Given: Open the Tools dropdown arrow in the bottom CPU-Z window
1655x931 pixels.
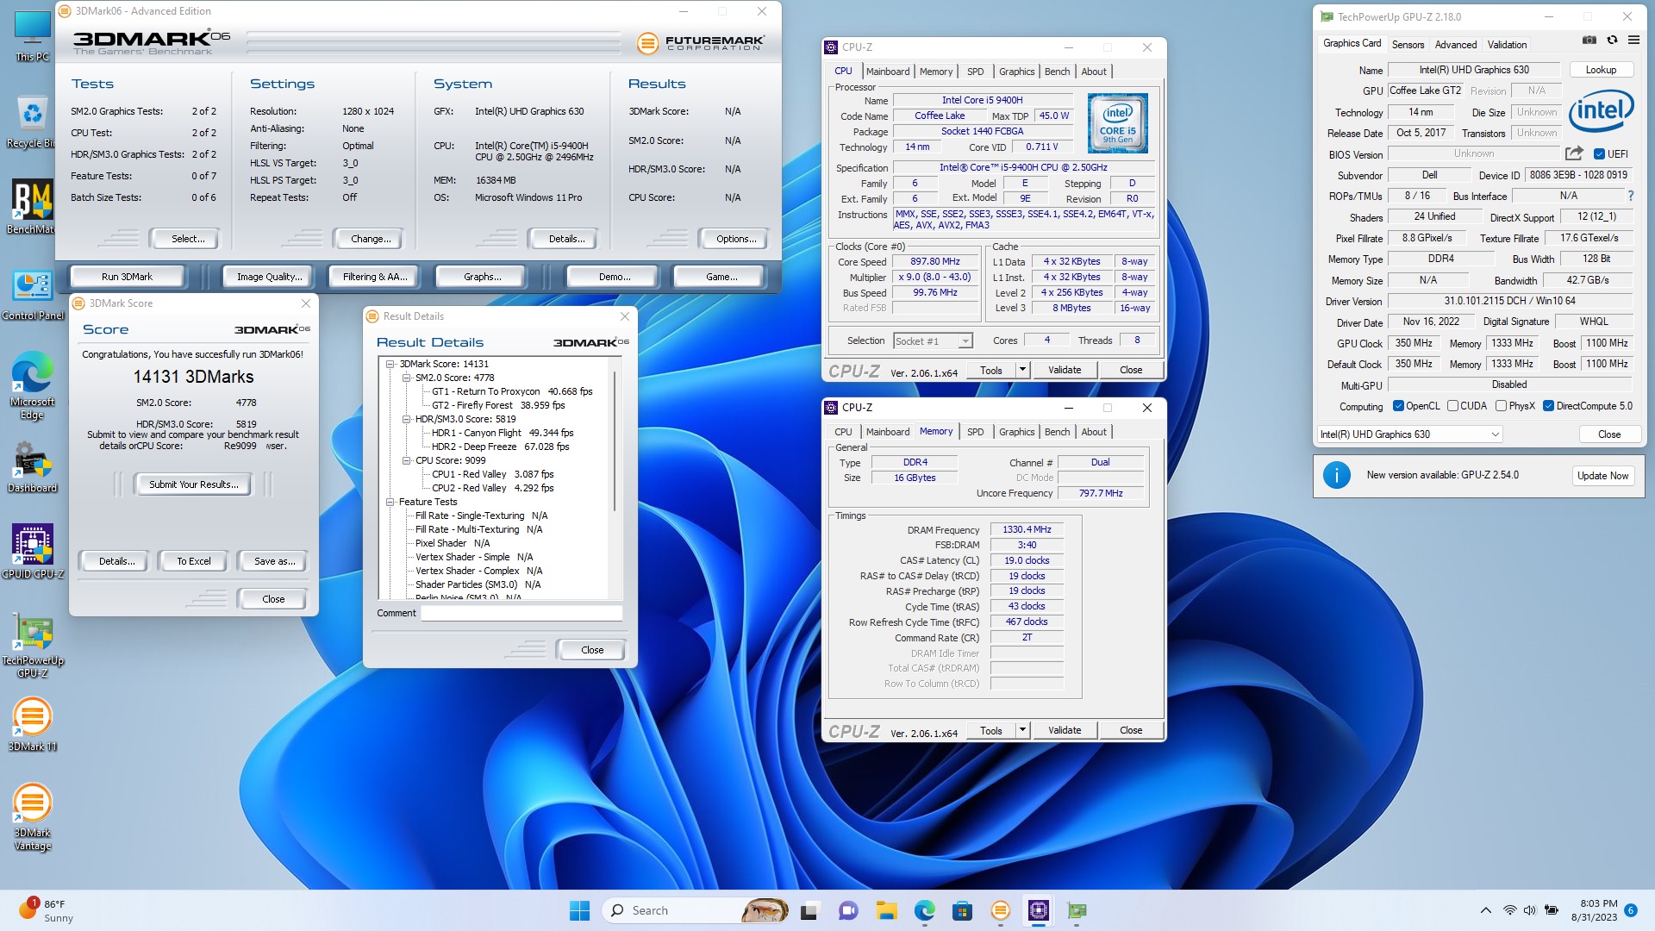Looking at the screenshot, I should point(1022,730).
